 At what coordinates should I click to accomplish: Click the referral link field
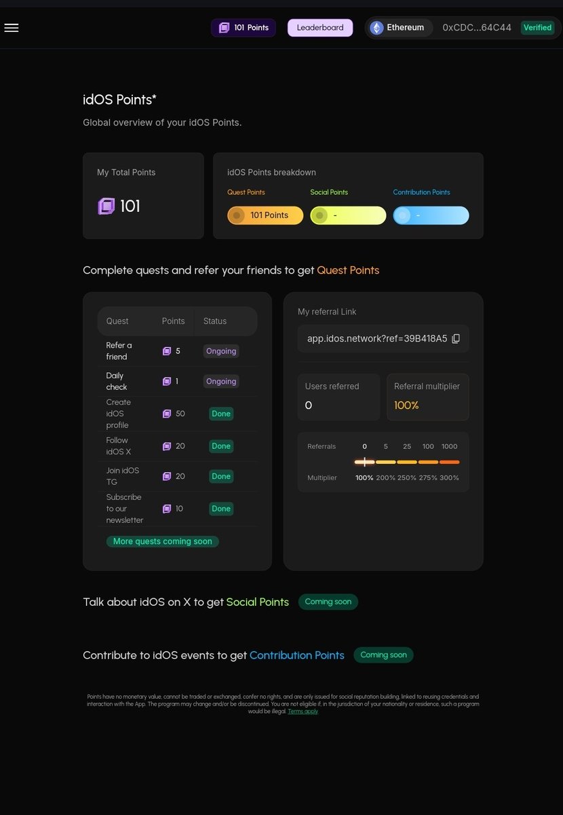coord(383,338)
